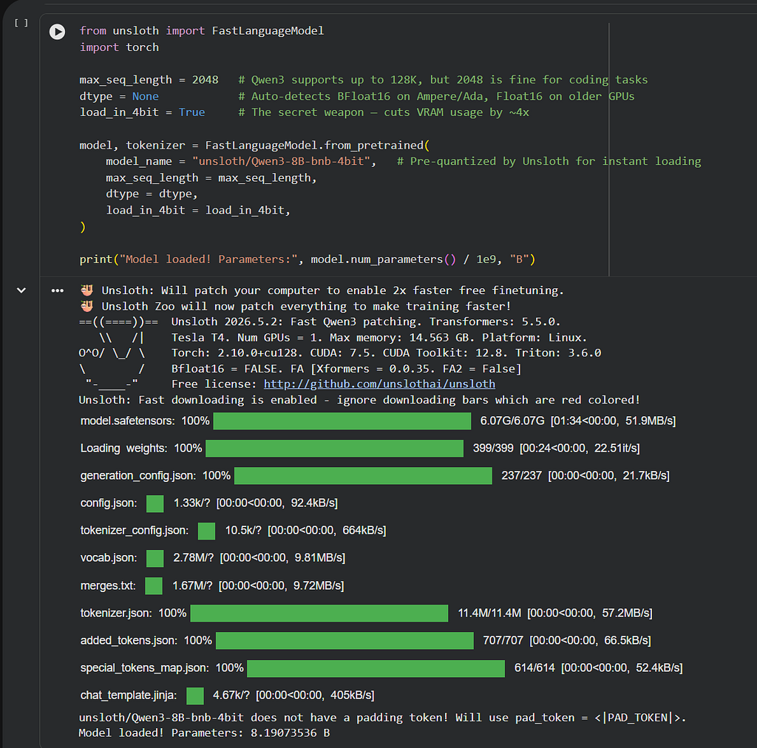The width and height of the screenshot is (757, 748).
Task: Click the tokenizer.json progress bar
Action: coord(319,613)
